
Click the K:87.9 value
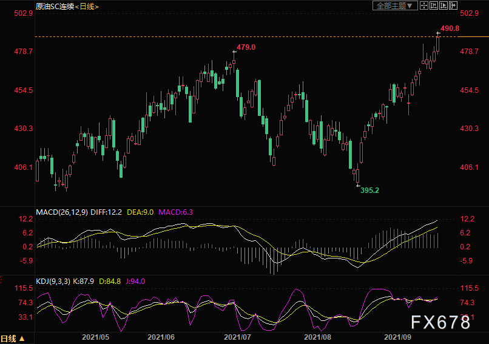(x=83, y=282)
